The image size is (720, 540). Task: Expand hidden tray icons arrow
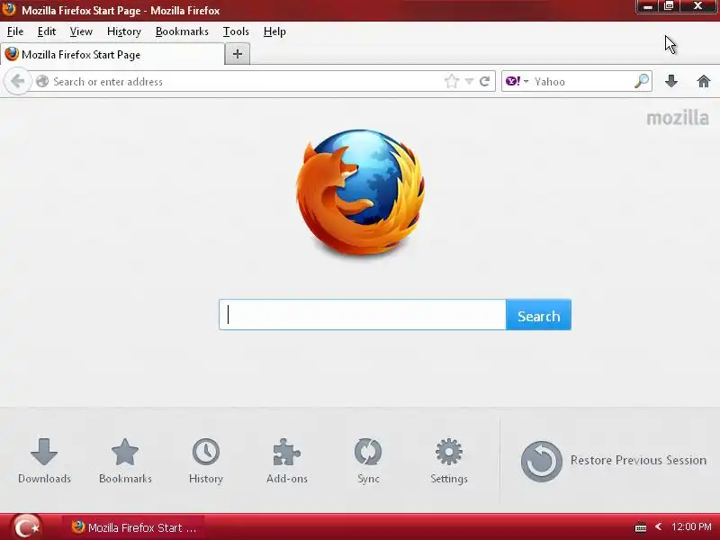point(659,526)
